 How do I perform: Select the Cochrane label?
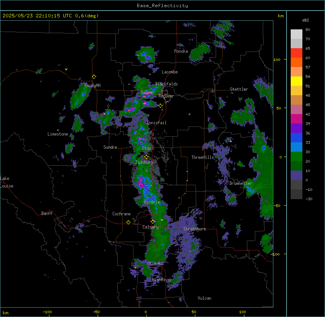click(x=121, y=214)
